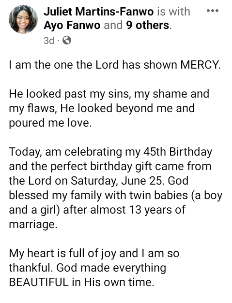The width and height of the screenshot is (232, 303).
Task: Click the phrase 'poured me love'
Action: click(x=50, y=123)
